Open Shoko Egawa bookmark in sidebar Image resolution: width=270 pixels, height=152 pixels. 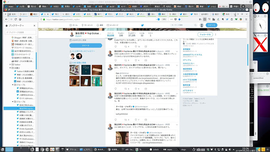tap(26, 129)
